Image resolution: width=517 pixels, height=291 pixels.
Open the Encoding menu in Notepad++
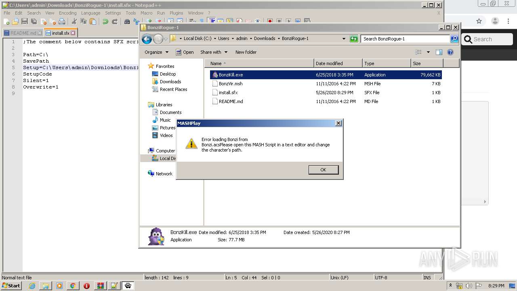point(67,13)
